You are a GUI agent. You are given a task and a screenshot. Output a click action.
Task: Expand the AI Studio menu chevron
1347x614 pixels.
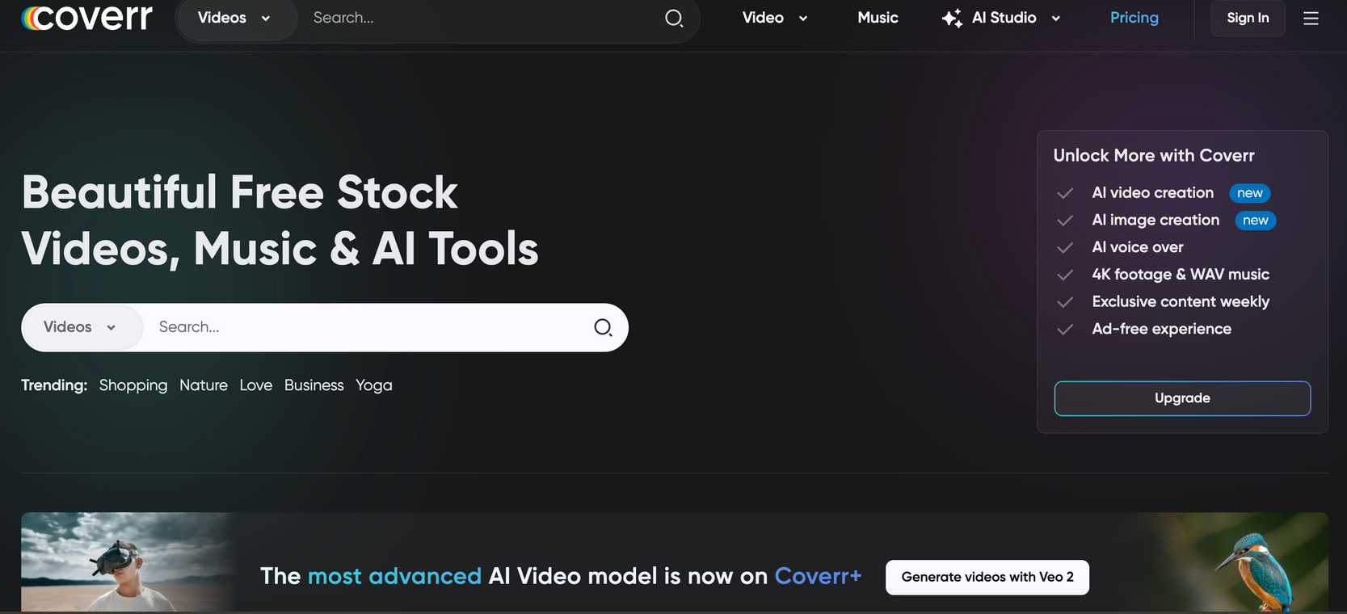[1055, 19]
